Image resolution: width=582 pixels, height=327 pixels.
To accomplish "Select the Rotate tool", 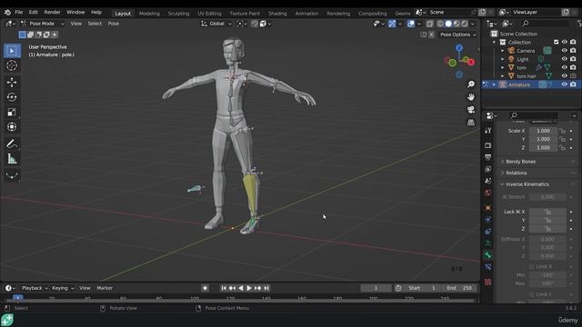I will (12, 97).
